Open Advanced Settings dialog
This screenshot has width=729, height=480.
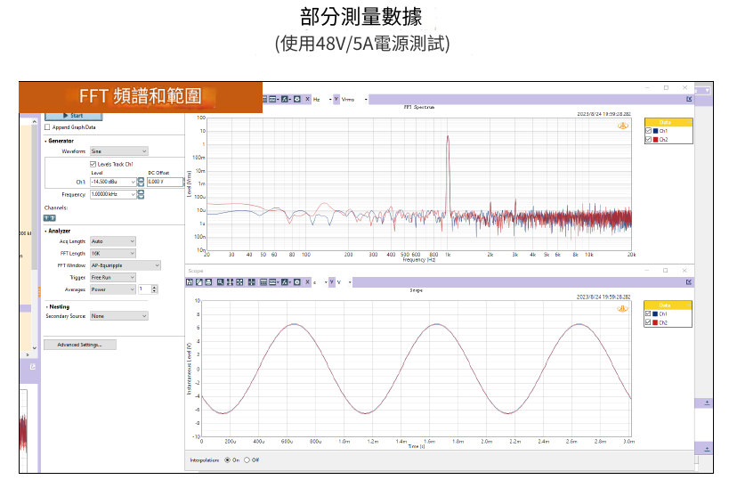click(79, 345)
